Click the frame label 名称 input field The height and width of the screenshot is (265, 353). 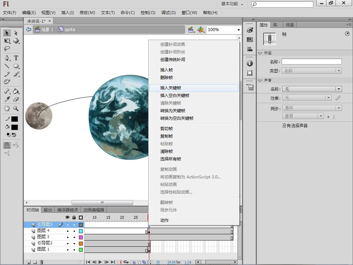coord(312,62)
